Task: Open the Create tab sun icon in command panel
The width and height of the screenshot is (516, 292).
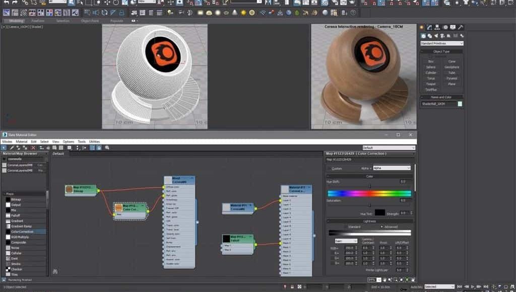Action: 422,27
